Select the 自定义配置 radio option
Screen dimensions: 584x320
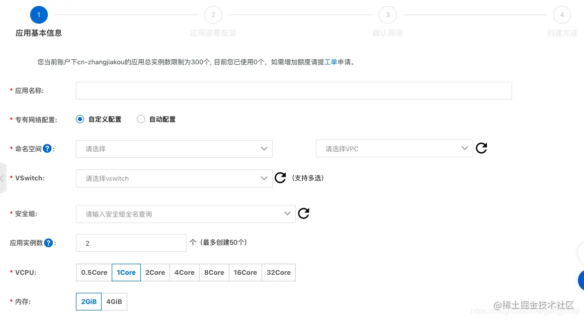point(80,119)
